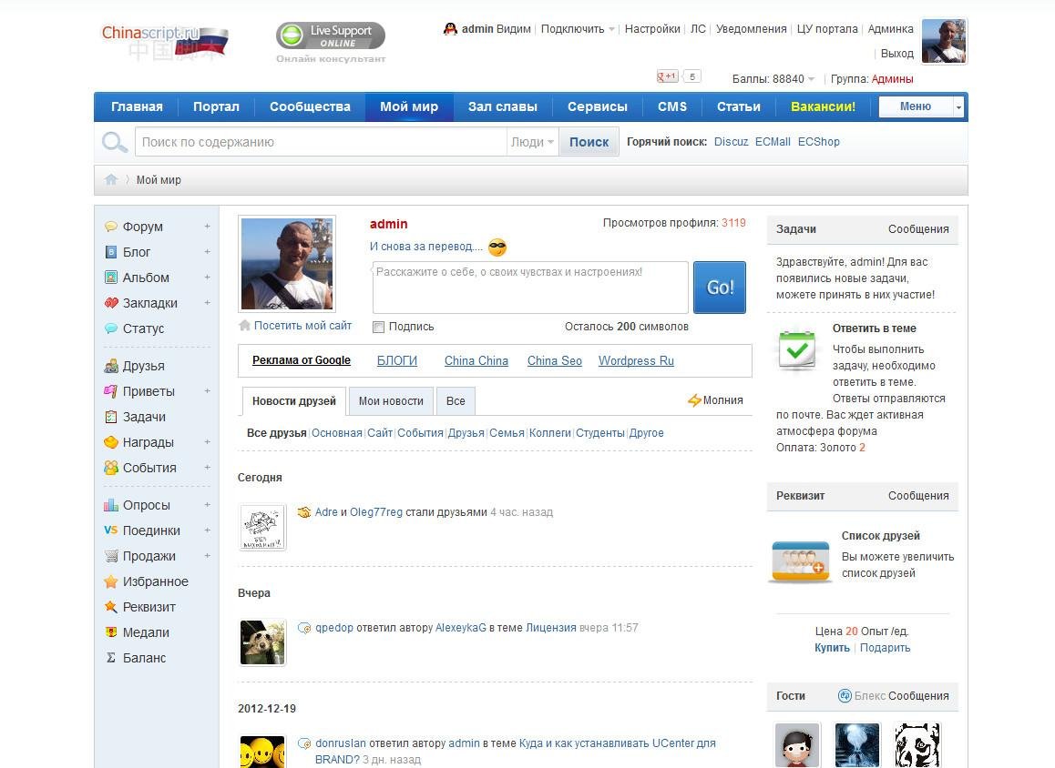Open the Люди search scope dropdown

(532, 142)
